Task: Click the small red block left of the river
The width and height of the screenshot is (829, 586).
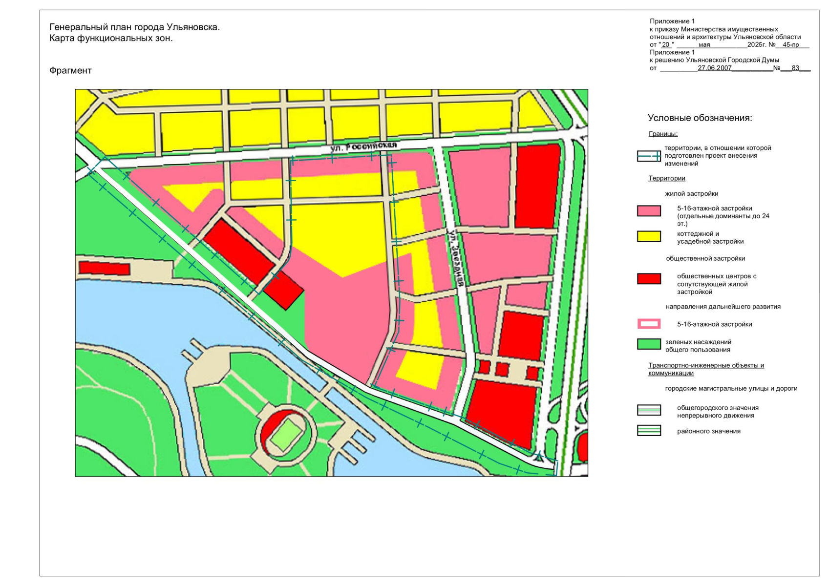Action: click(104, 268)
